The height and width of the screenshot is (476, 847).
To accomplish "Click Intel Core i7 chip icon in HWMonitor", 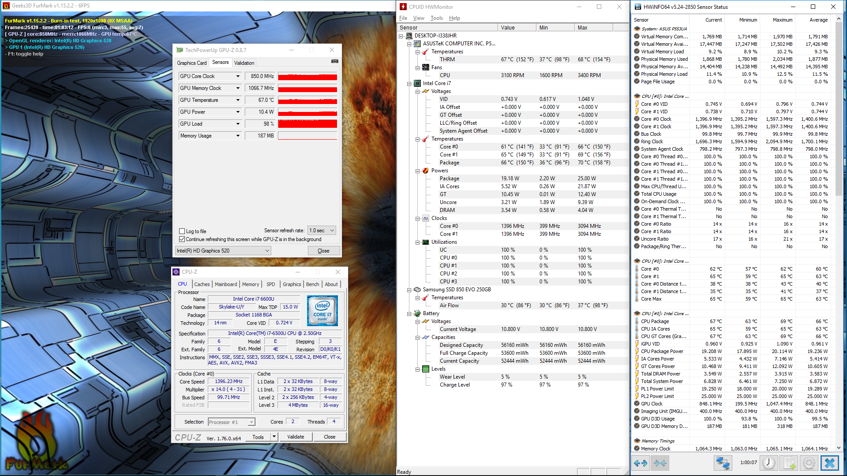I will click(x=417, y=83).
